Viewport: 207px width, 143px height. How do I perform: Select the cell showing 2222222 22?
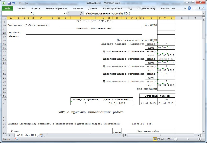click(x=166, y=59)
